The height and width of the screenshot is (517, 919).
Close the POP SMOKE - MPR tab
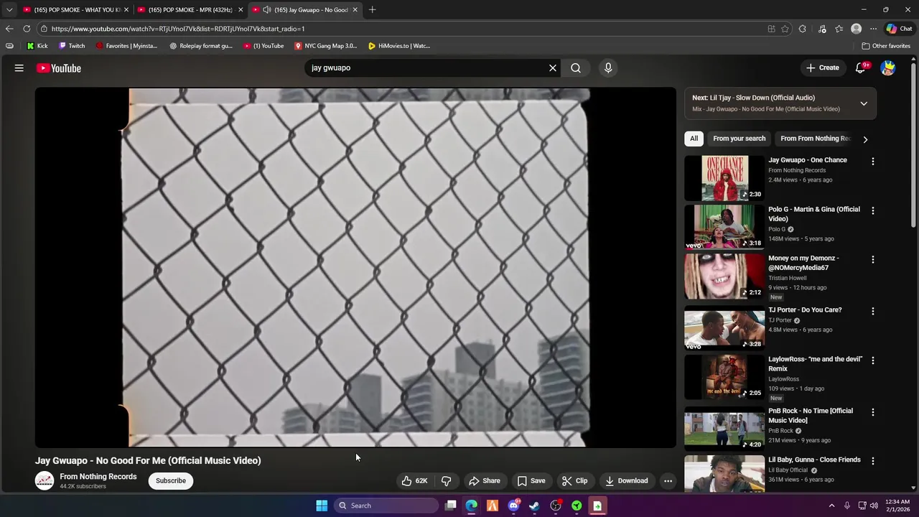click(x=241, y=10)
